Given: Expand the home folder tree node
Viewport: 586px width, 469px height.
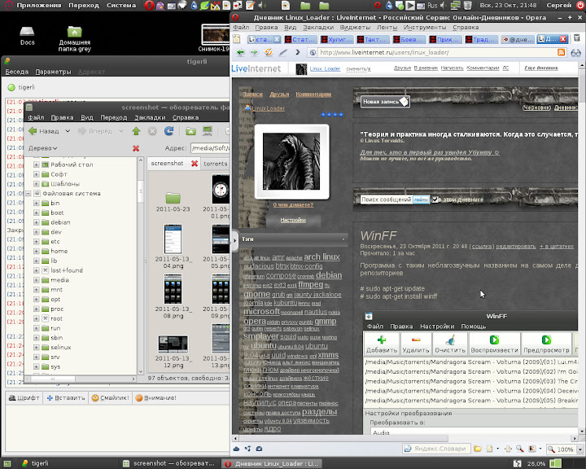Looking at the screenshot, I should [37, 252].
